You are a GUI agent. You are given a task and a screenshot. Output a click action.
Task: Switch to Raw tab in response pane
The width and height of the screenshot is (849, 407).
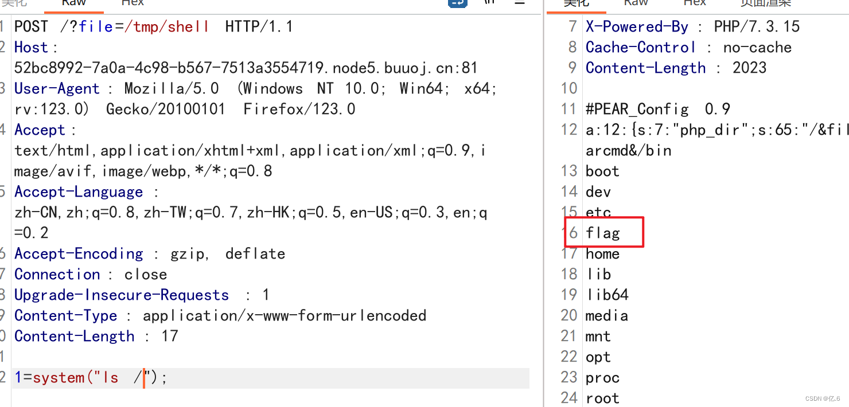(x=636, y=3)
